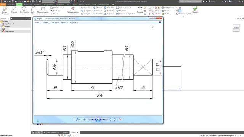Image resolution: width=244 pixels, height=137 pixels.
Task: Select the Прямоугольник rectangle tool
Action: 43,10
